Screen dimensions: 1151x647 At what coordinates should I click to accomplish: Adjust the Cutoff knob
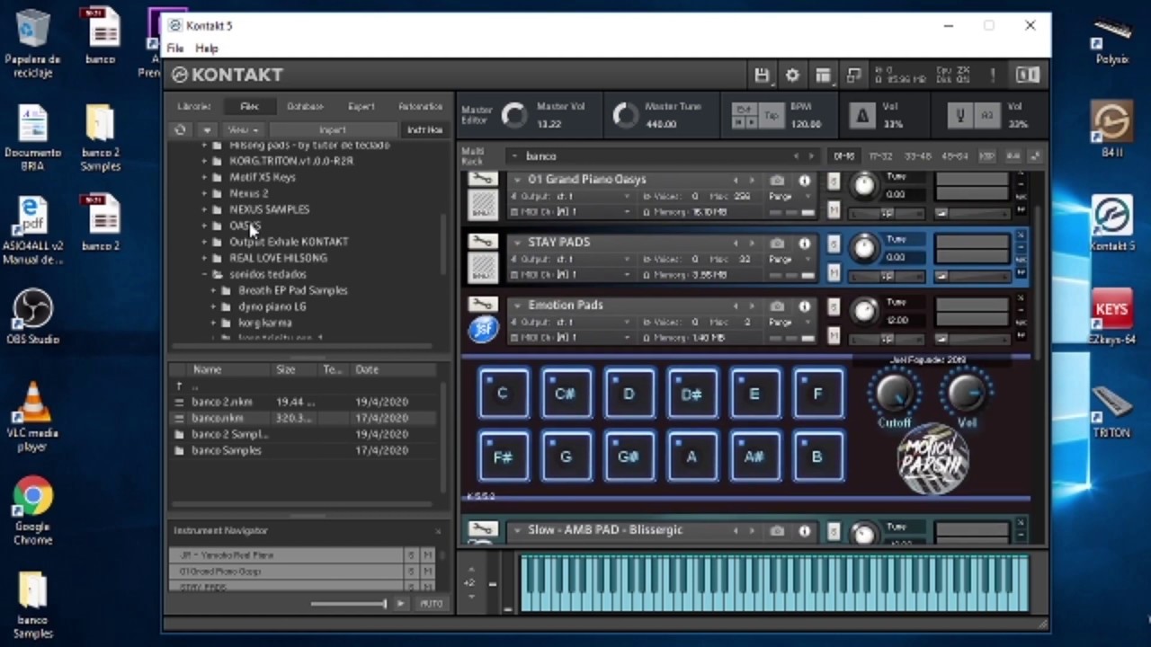point(894,392)
